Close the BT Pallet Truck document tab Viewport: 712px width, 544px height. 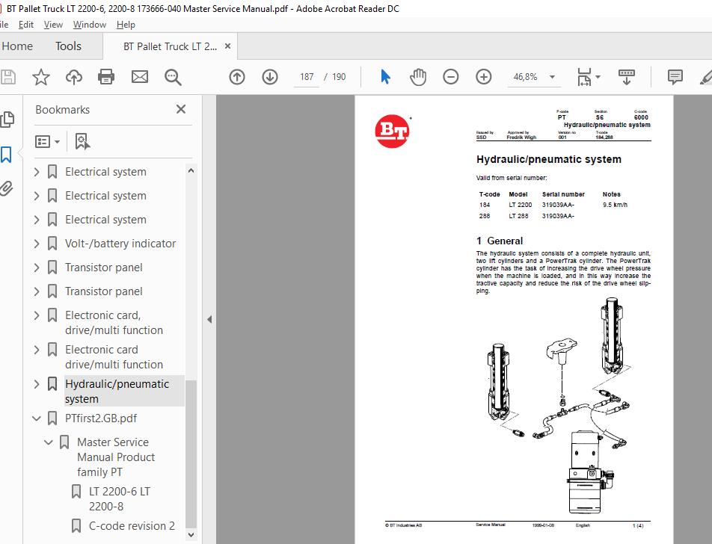tap(228, 46)
